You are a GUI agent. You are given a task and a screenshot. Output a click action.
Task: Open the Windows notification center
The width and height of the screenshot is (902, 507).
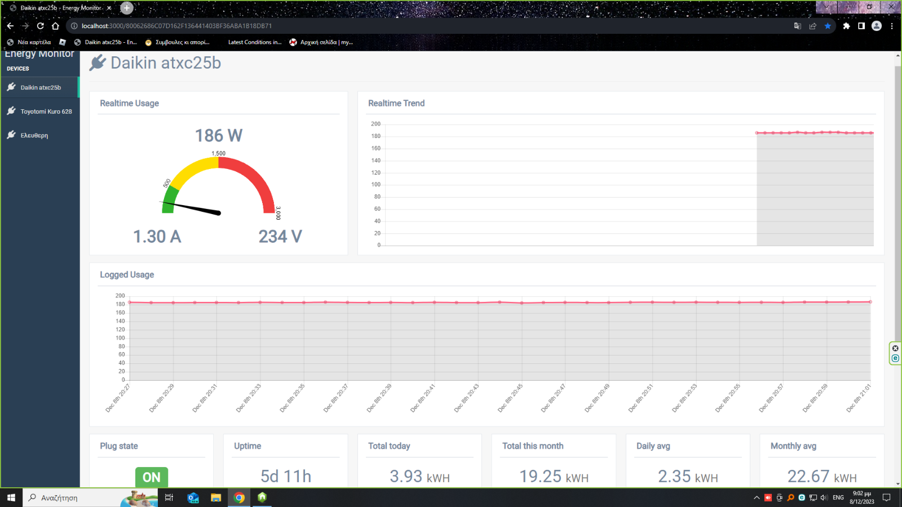pos(886,497)
